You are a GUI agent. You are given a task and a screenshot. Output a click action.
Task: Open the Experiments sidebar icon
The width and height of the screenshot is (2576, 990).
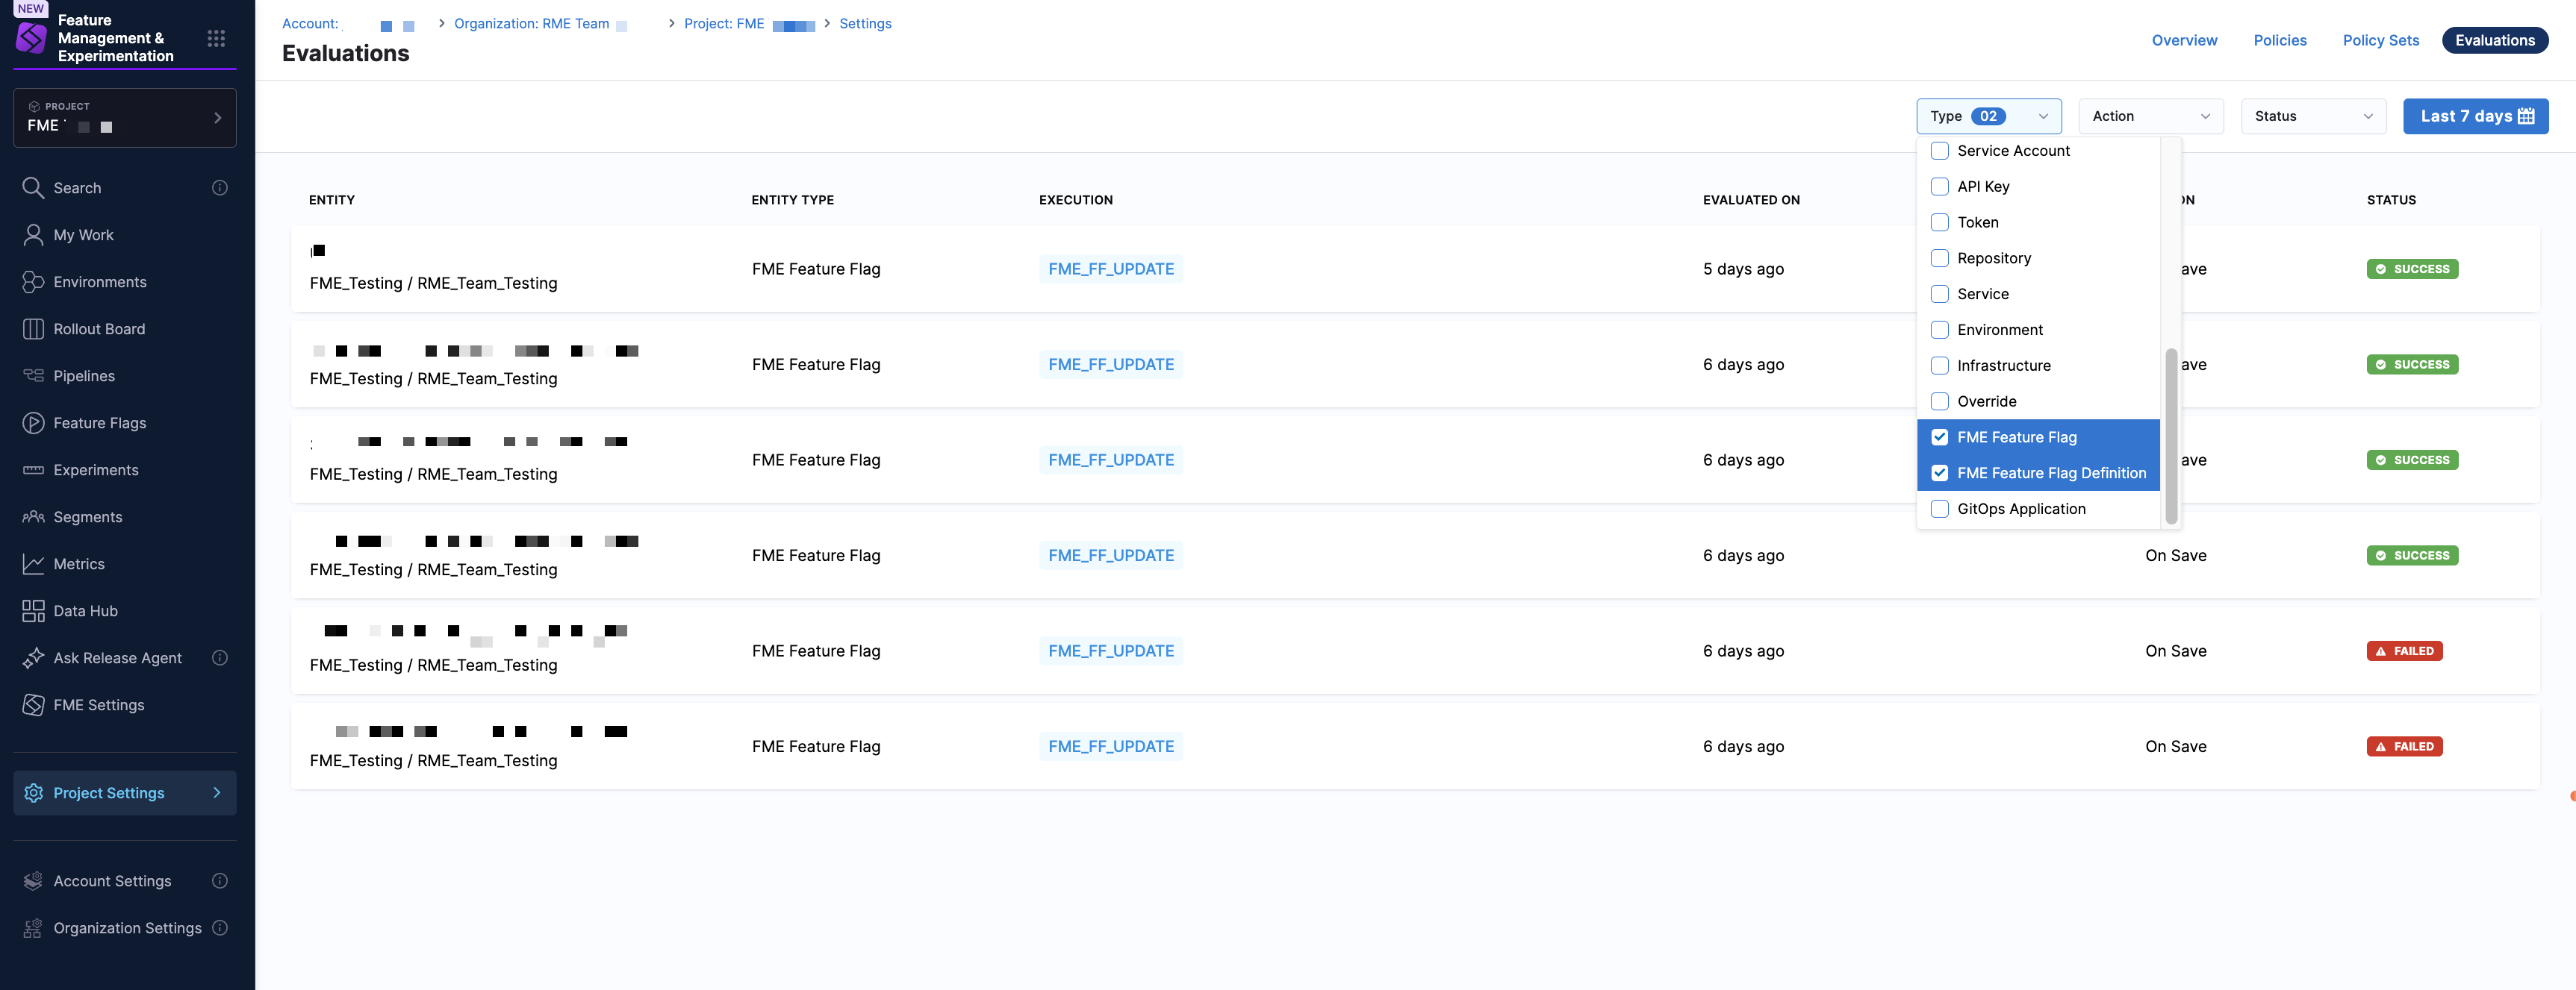pos(33,469)
